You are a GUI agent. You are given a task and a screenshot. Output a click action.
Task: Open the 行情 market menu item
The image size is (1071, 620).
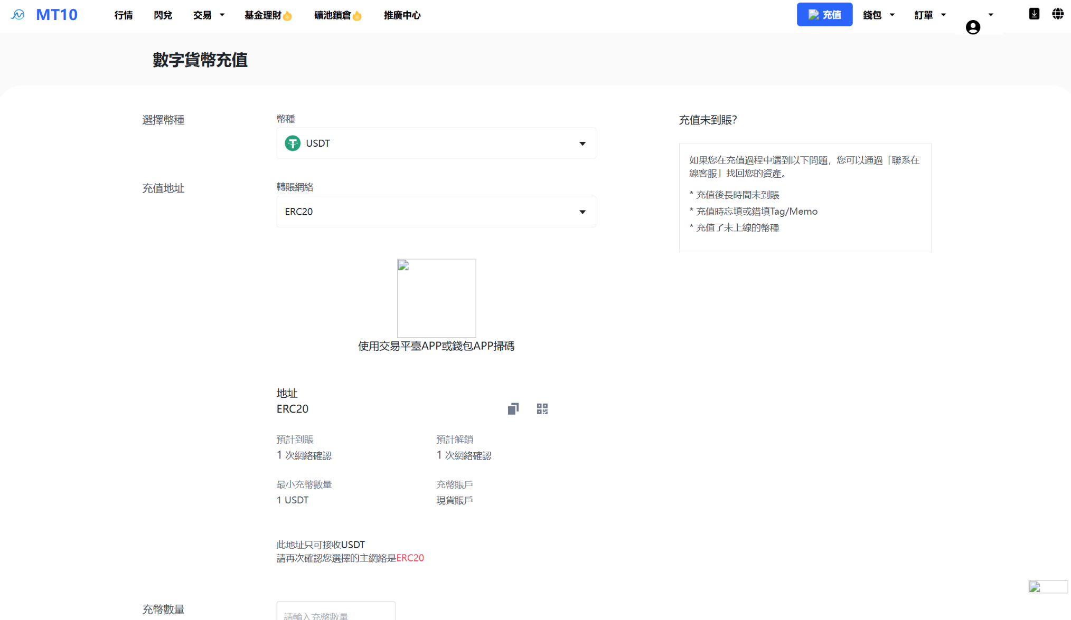[x=123, y=15]
